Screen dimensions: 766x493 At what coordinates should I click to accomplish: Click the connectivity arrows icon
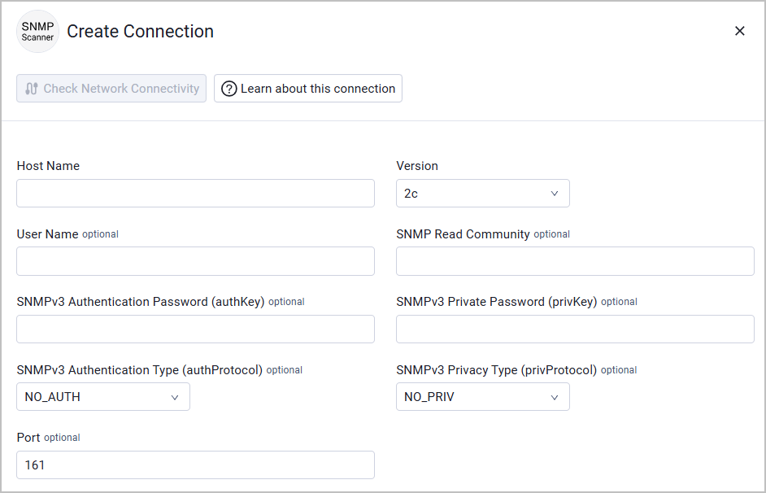[32, 89]
